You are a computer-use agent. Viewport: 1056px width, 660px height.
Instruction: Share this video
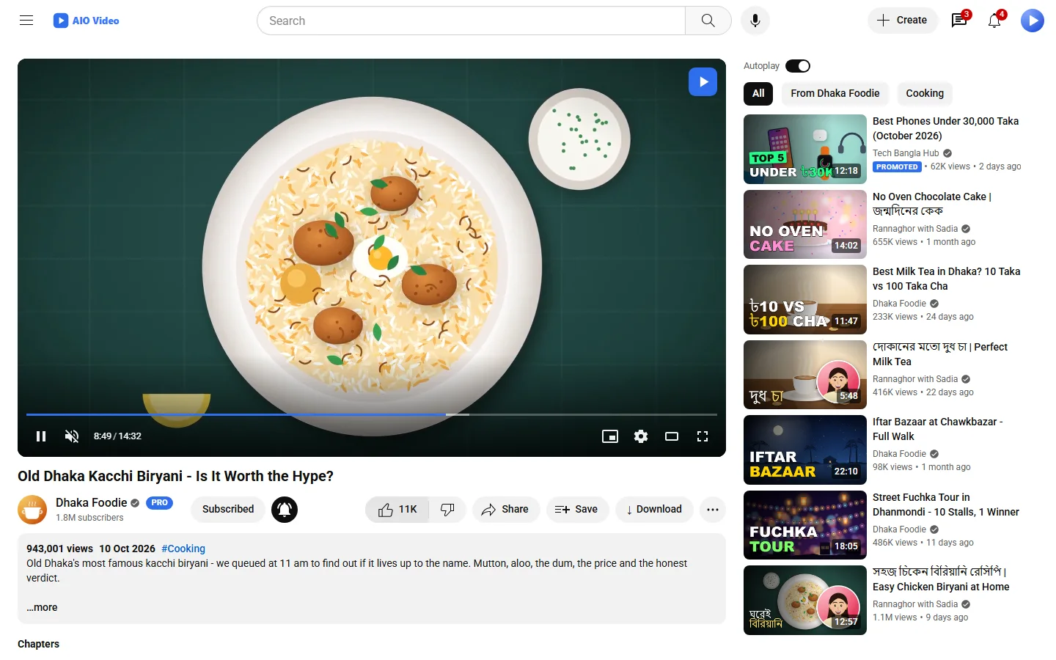[505, 510]
